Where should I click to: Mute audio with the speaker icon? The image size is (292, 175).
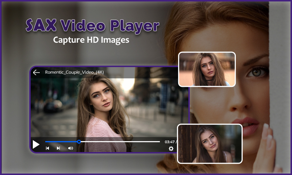coord(70,148)
